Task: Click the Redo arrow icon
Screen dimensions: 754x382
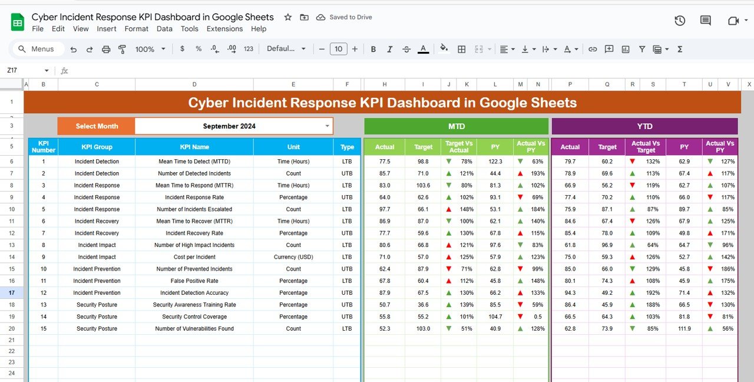Action: [90, 50]
